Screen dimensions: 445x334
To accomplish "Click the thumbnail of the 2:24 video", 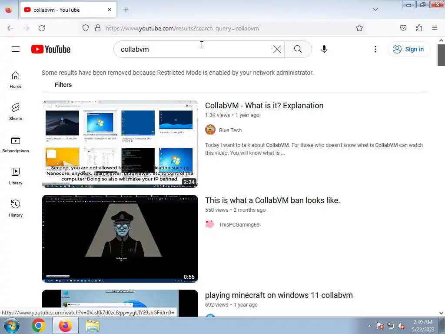I will 120,144.
